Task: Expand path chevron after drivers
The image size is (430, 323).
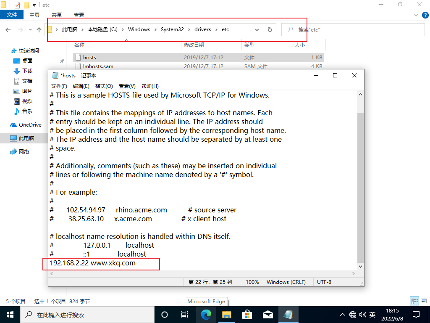Action: (x=216, y=29)
